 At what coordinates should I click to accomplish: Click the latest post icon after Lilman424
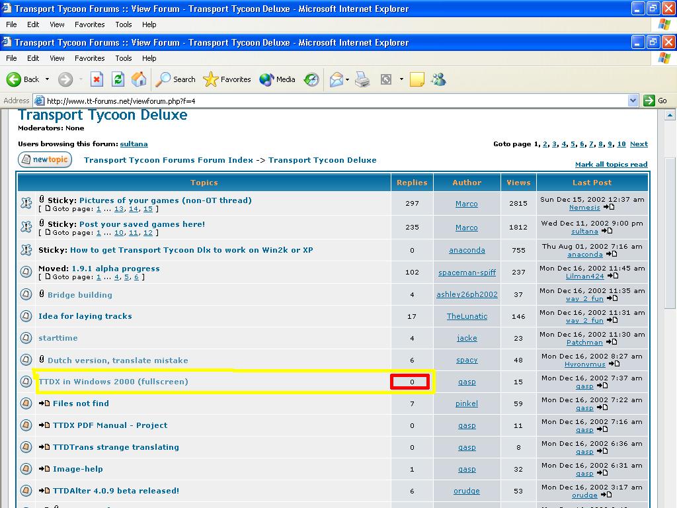[x=613, y=276]
